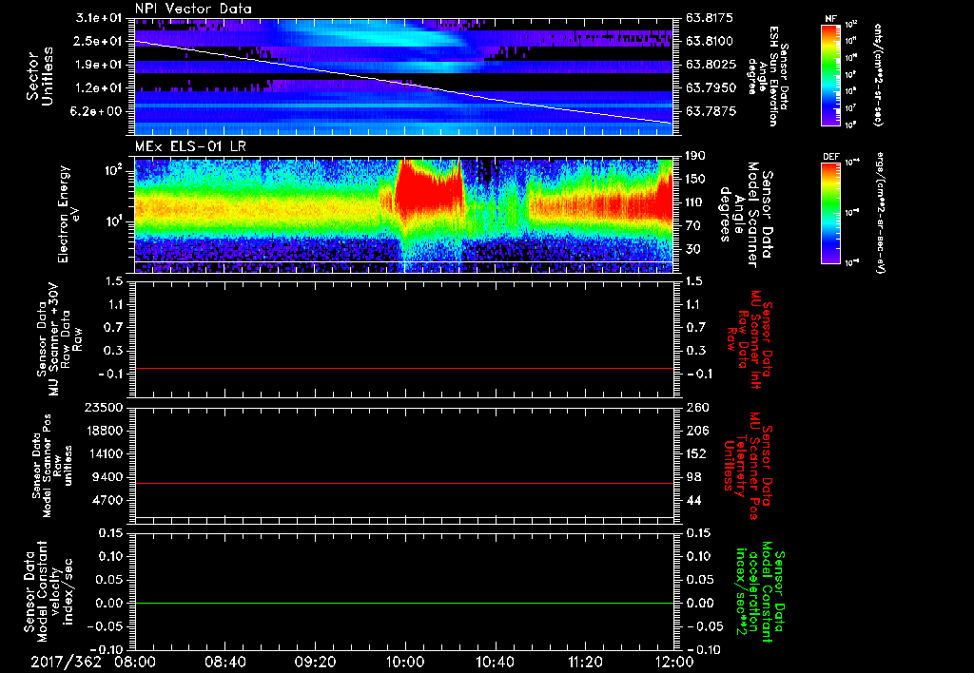Click the '150' scanner angle tick
Image resolution: width=974 pixels, height=673 pixels.
click(x=695, y=180)
